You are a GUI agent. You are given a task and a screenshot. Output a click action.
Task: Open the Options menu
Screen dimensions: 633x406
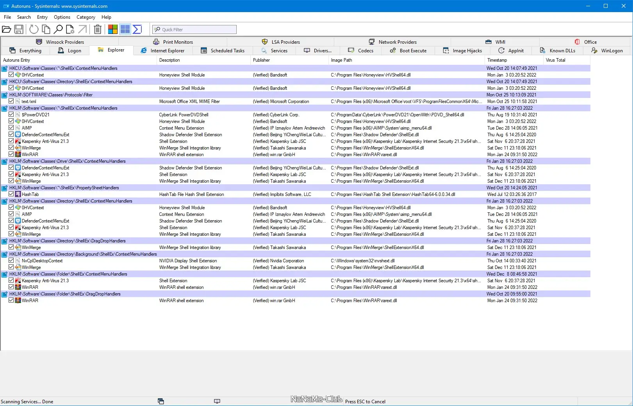(x=62, y=17)
